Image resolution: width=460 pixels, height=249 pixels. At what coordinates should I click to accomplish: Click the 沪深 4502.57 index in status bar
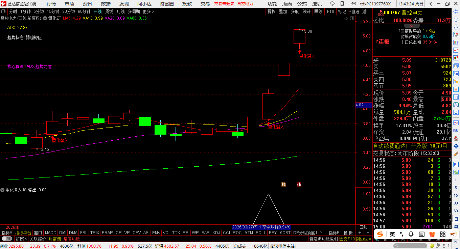click(x=167, y=246)
